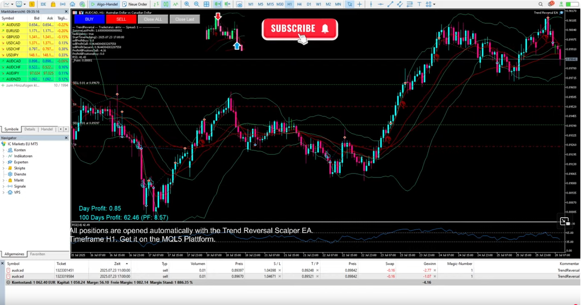
Task: Select the M1 timeframe
Action: coord(251,4)
